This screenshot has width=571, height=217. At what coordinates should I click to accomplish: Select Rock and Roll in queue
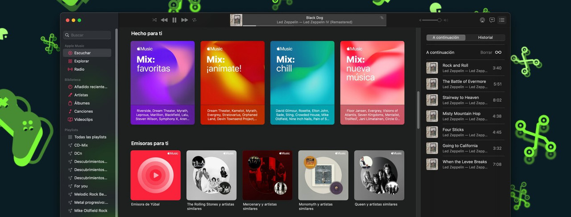[x=465, y=68]
